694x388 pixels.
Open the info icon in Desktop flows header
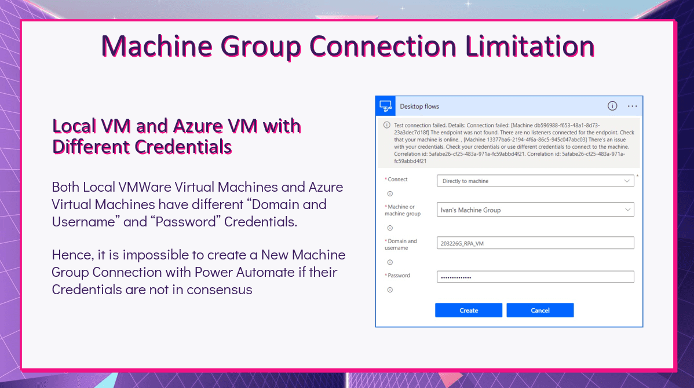(612, 106)
